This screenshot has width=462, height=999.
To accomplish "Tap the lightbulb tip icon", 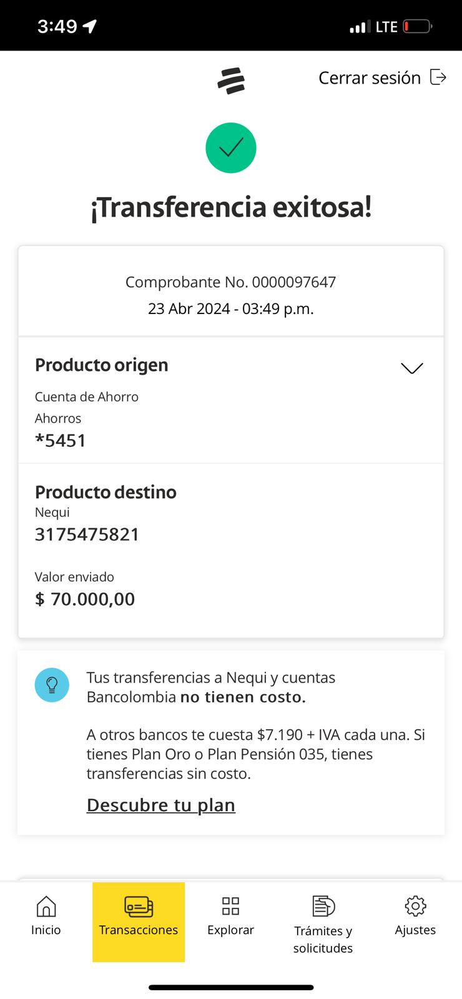I will click(x=52, y=685).
